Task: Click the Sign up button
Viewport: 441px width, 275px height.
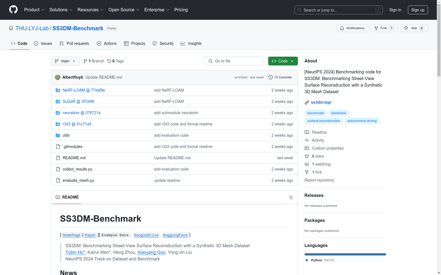Action: [418, 10]
